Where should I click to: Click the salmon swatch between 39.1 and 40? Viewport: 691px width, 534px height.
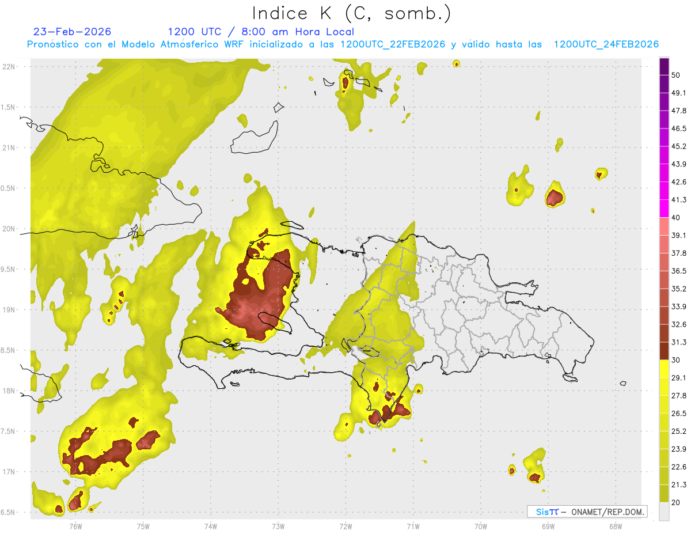pyautogui.click(x=665, y=226)
